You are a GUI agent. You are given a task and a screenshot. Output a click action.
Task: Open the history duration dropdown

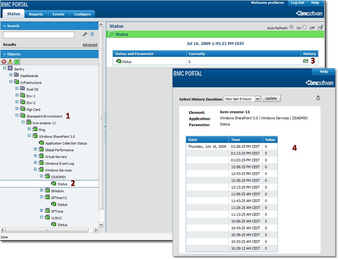click(x=257, y=99)
